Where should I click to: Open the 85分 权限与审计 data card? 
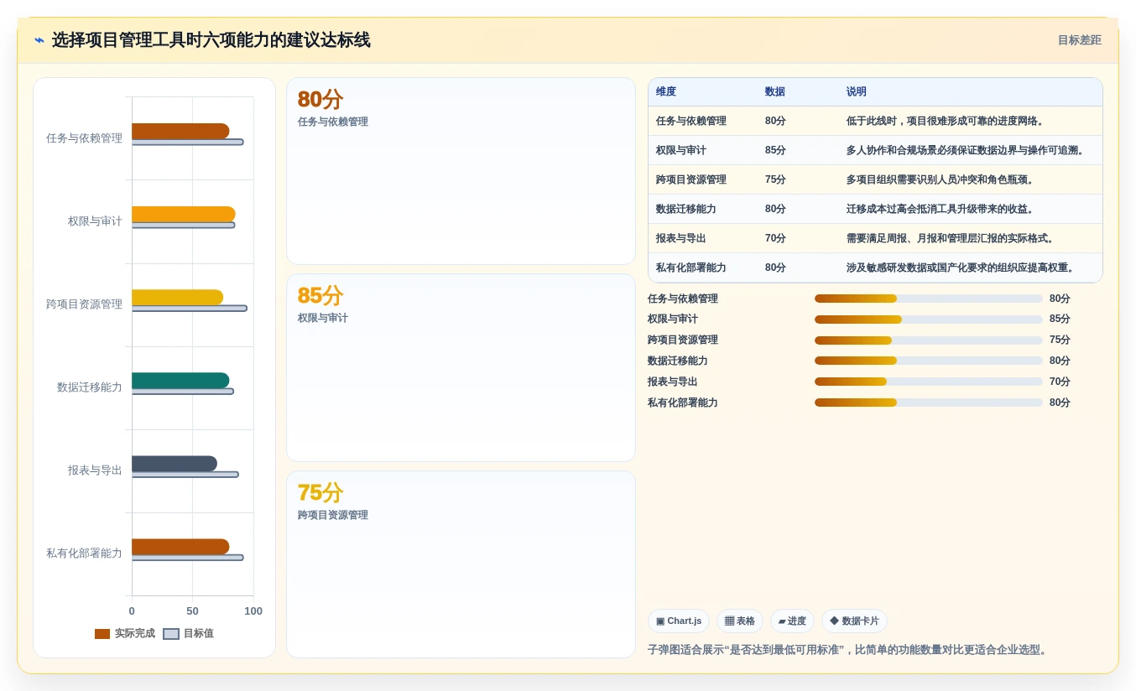coord(461,368)
